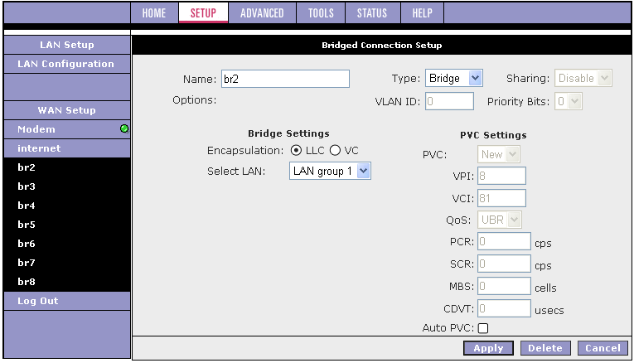Open the Type dropdown showing Bridge
The width and height of the screenshot is (634, 363).
click(453, 78)
